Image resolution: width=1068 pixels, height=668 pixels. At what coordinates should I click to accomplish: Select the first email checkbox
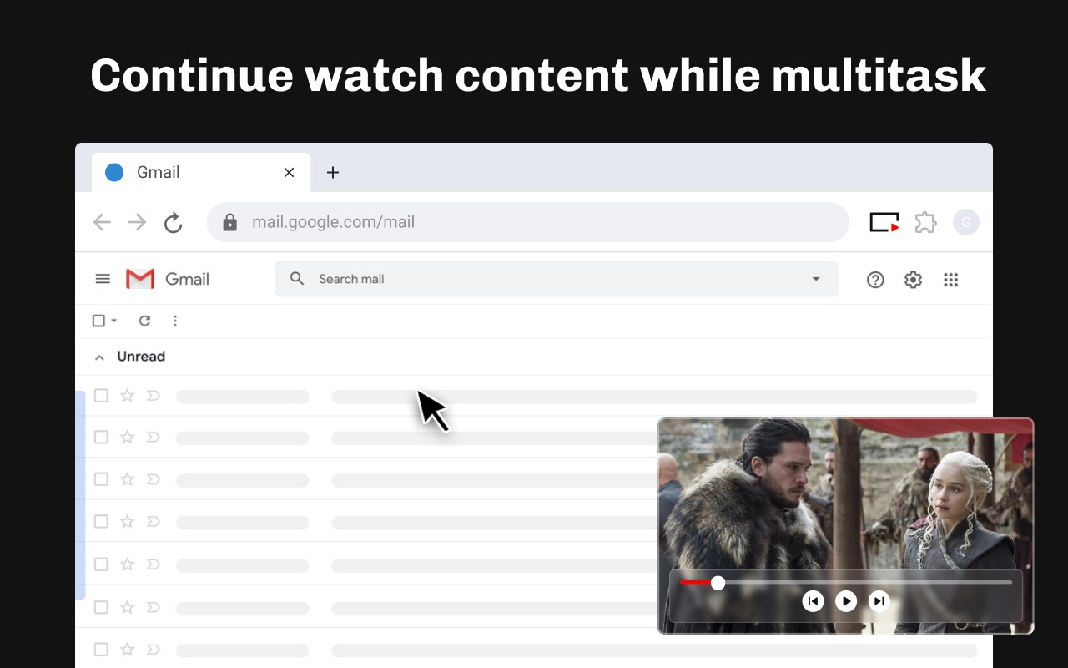tap(101, 396)
